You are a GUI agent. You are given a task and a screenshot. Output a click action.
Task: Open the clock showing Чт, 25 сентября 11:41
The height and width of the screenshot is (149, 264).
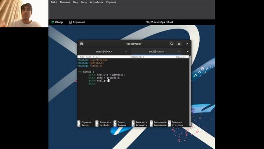click(160, 22)
